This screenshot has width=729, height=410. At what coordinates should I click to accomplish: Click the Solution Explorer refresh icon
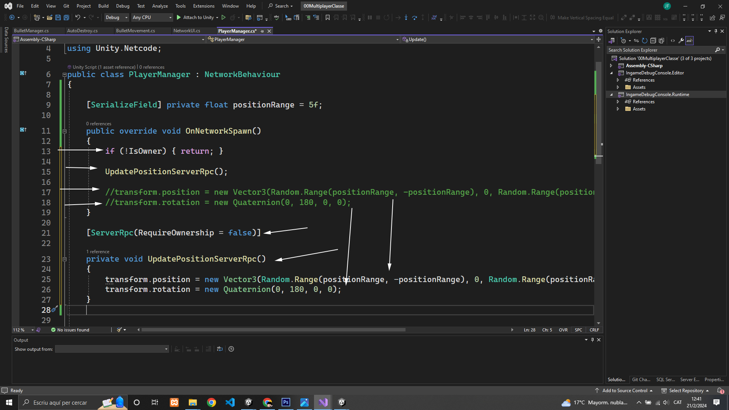(645, 41)
